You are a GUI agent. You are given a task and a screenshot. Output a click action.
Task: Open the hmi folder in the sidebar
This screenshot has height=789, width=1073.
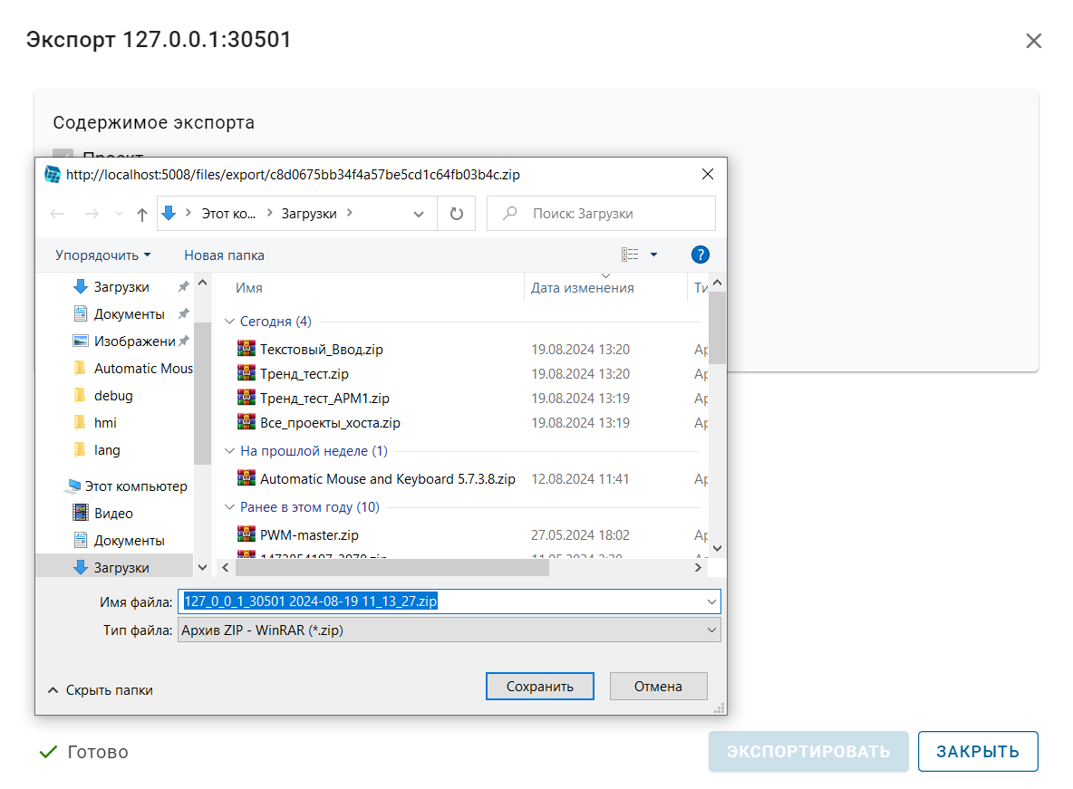coord(105,422)
